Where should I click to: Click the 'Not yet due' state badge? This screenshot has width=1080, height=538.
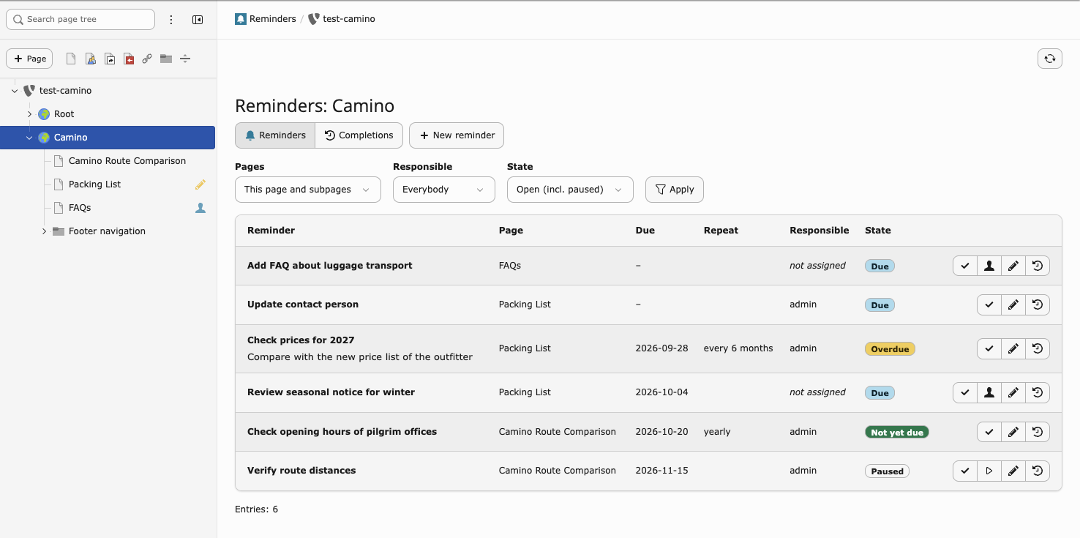click(x=897, y=433)
